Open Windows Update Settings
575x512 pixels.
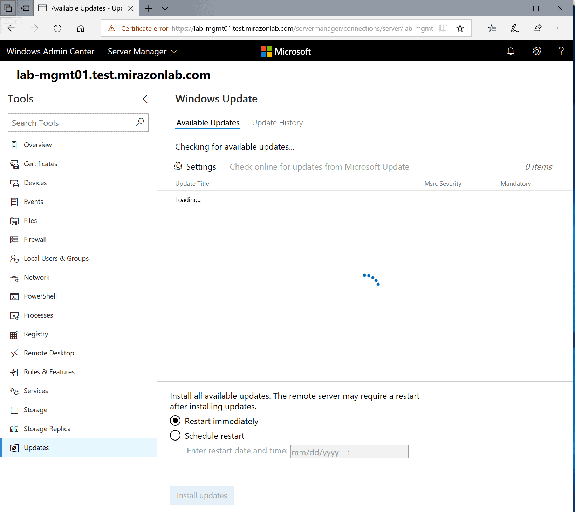195,167
